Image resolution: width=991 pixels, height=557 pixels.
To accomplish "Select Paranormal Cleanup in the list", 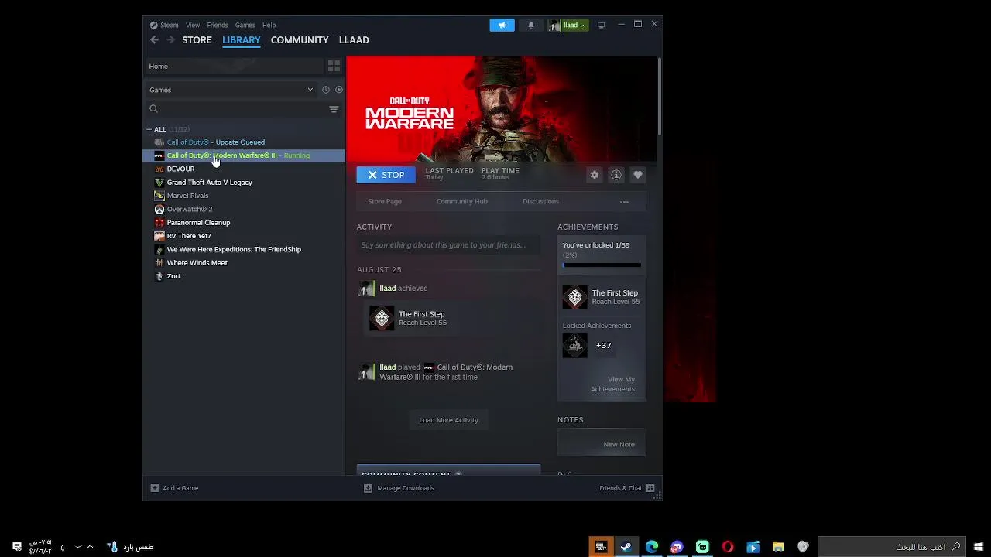I will 244,223.
